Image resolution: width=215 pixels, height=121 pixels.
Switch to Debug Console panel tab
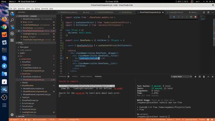tap(86, 76)
